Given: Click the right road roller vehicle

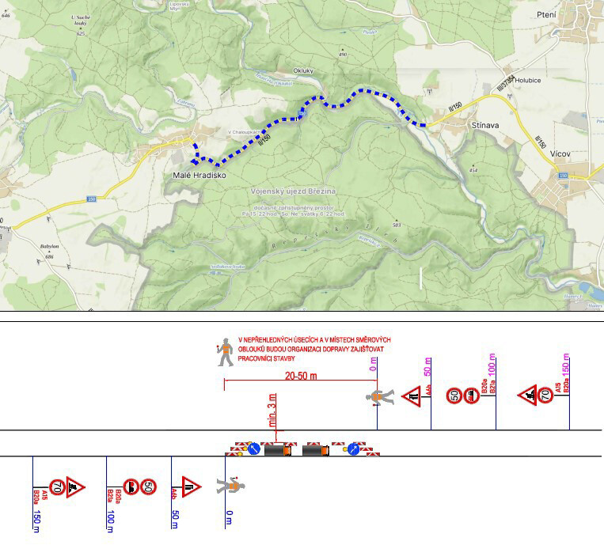Looking at the screenshot, I should pyautogui.click(x=316, y=450).
